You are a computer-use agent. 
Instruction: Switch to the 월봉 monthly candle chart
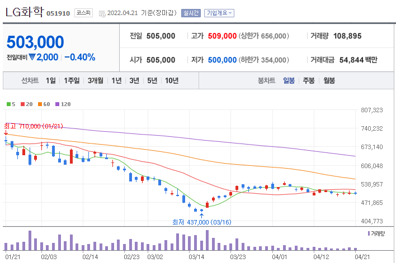[329, 81]
